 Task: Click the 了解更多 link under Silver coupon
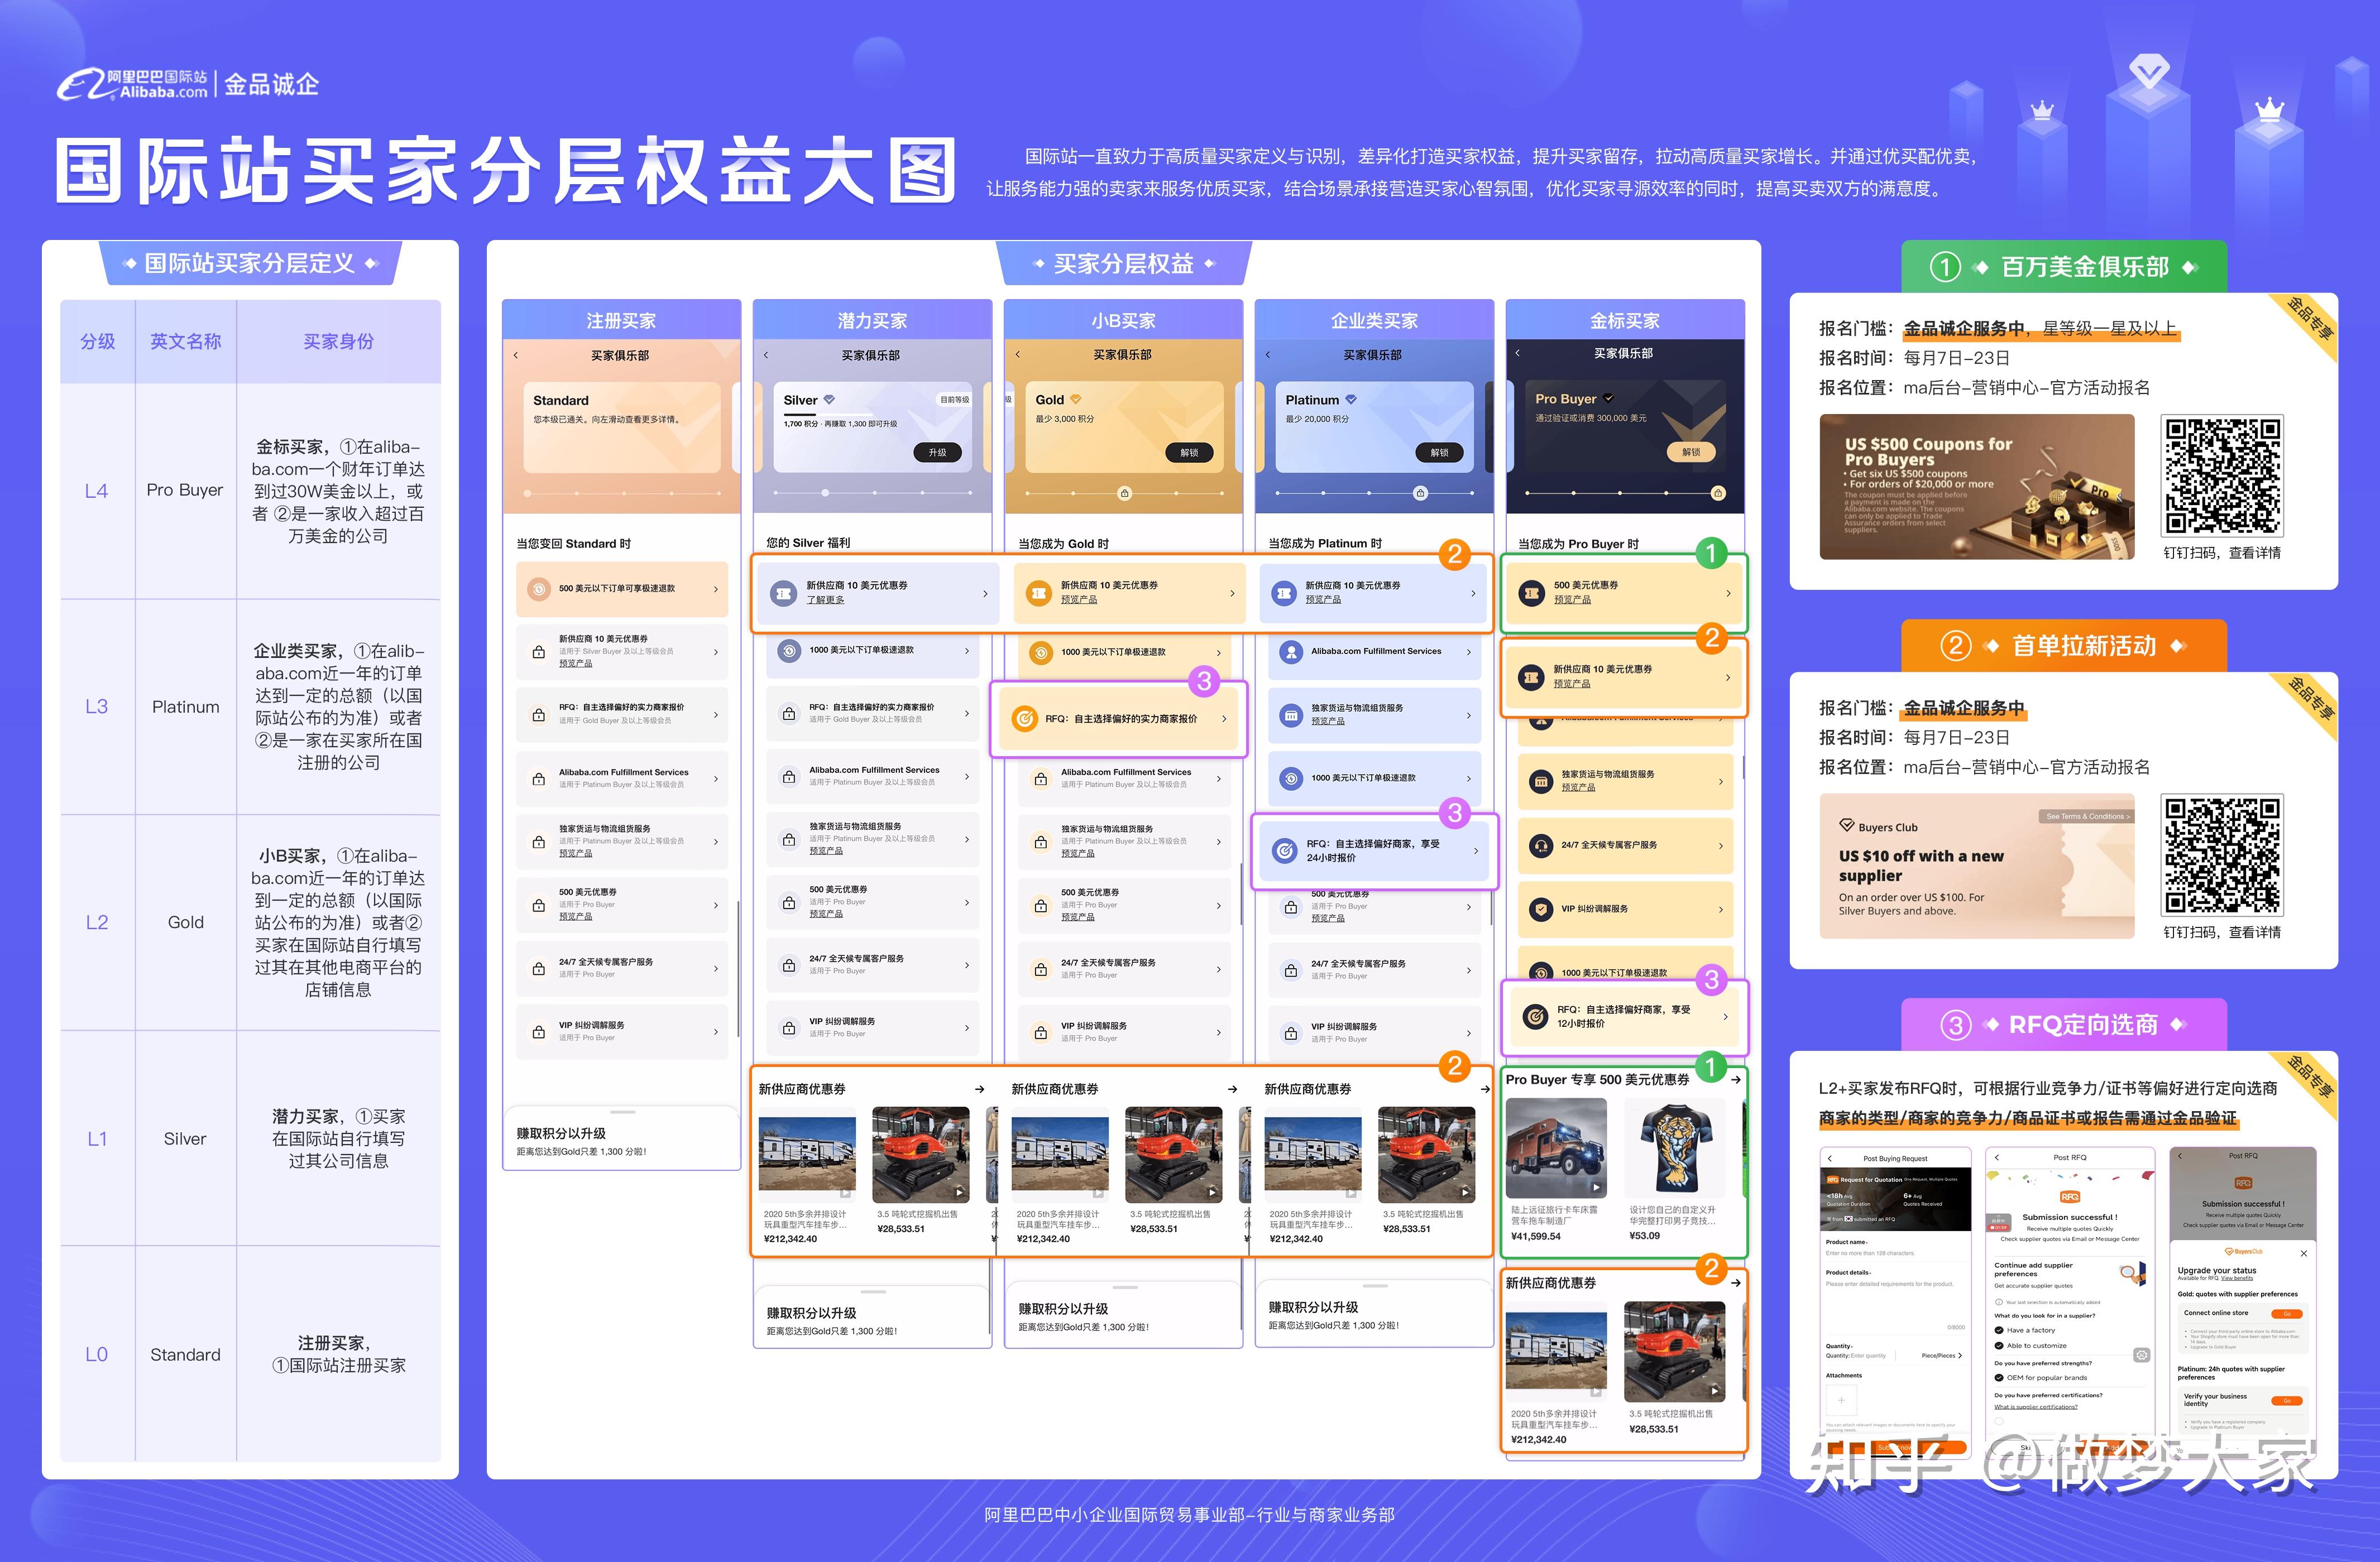(826, 600)
